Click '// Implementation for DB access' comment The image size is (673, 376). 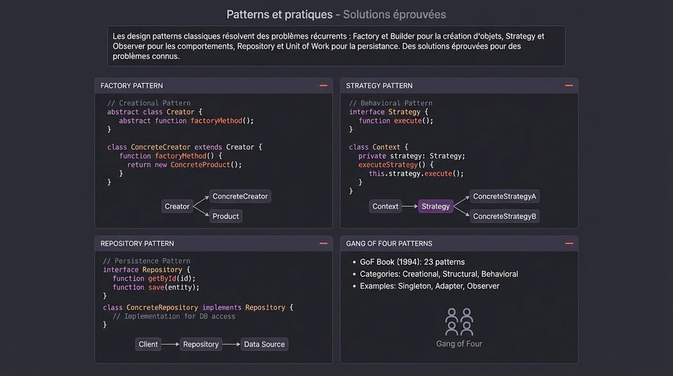pos(174,316)
